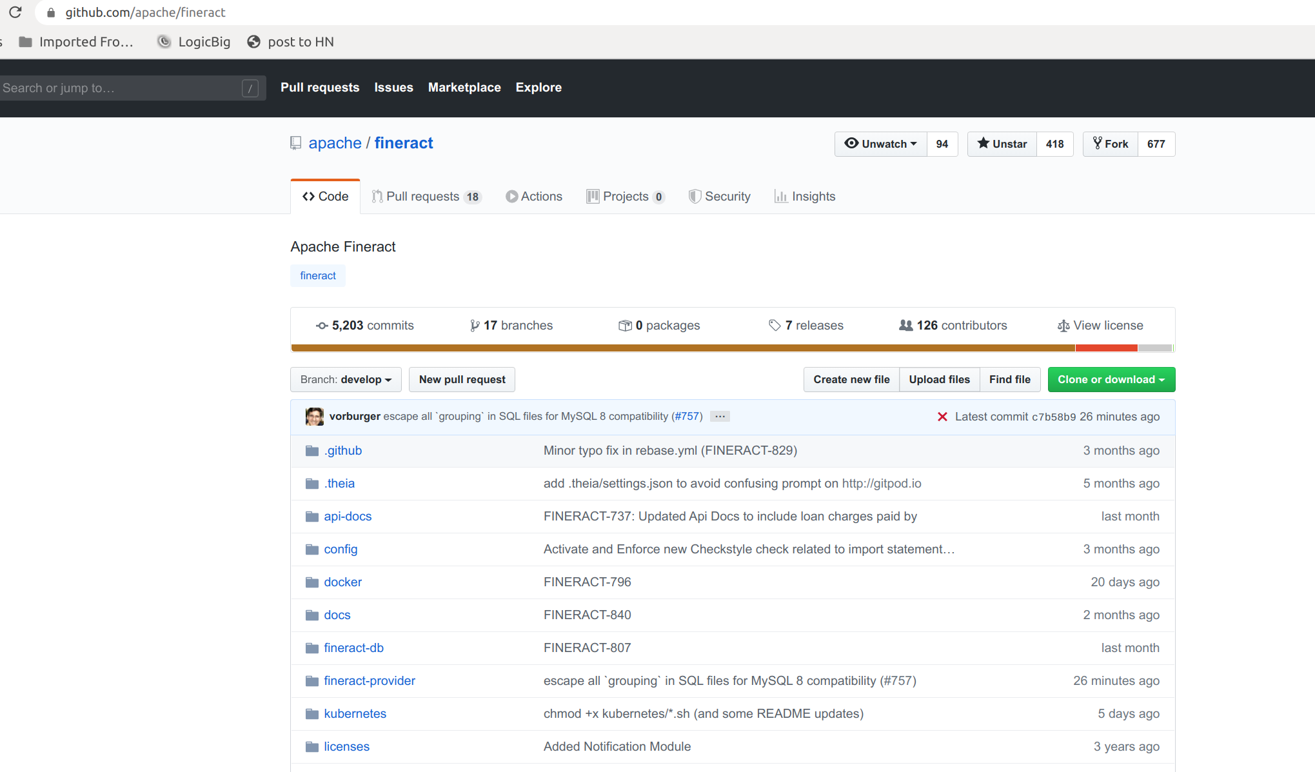Open the Actions tab
The width and height of the screenshot is (1315, 772).
coord(534,197)
